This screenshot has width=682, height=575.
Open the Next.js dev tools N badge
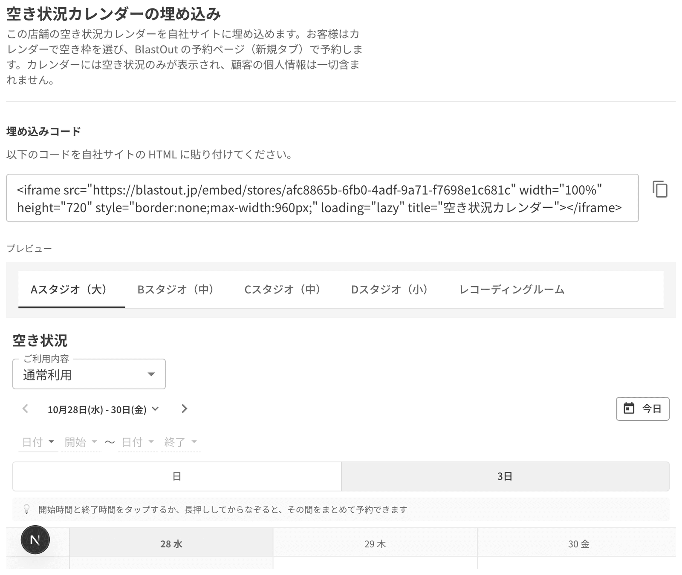pyautogui.click(x=35, y=540)
